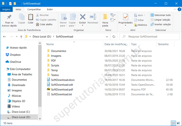Select the SoftDownload.pdf file

[62, 89]
